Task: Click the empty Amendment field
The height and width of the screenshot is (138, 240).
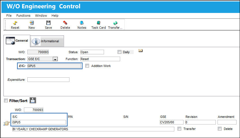Action: click(227, 122)
